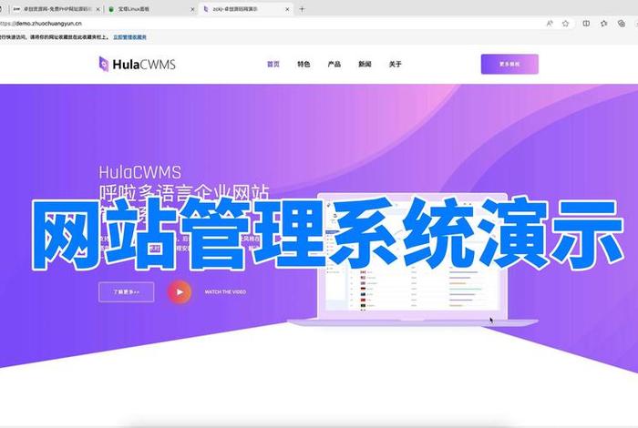Close the active zcxy tab
The image size is (638, 428).
287,9
